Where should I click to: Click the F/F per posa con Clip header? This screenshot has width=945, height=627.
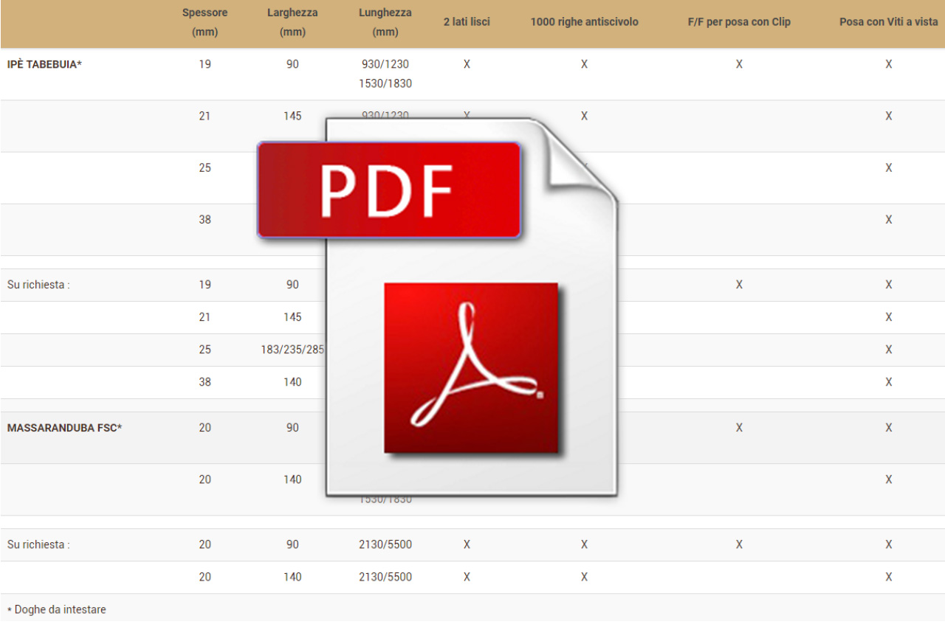pos(739,22)
